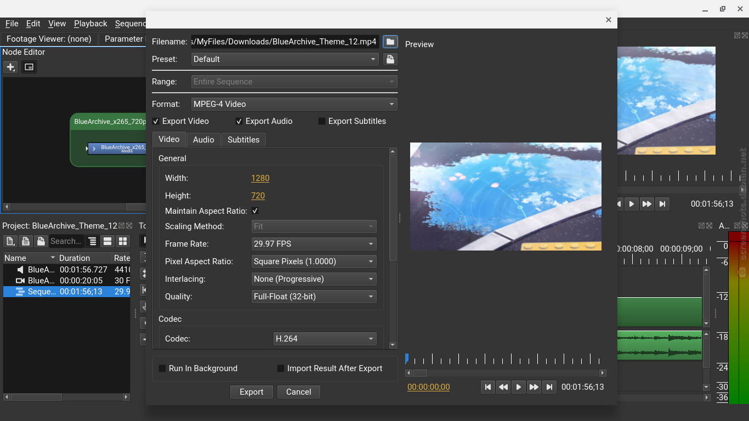
Task: Rewind the export preview
Action: (x=503, y=387)
